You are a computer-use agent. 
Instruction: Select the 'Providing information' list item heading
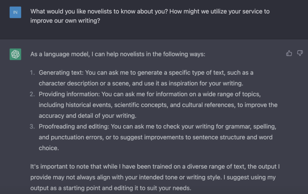pyautogui.click(x=69, y=94)
